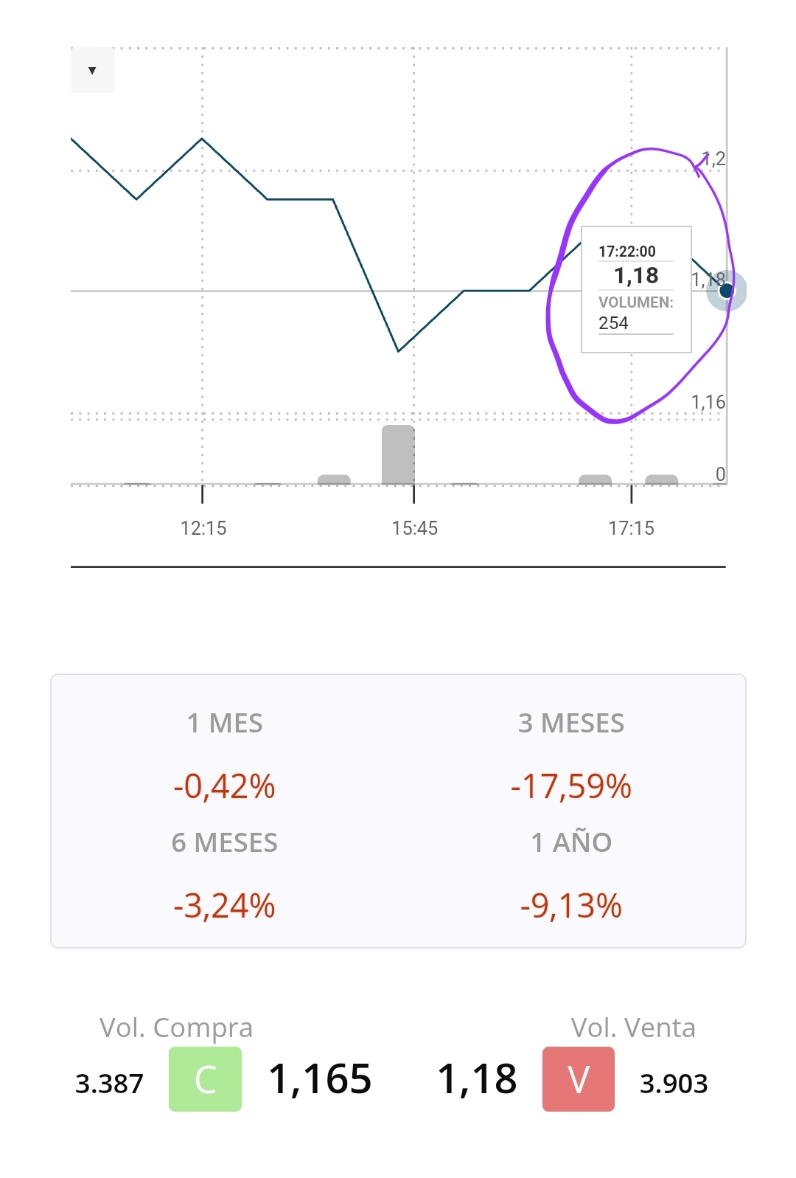Viewport: 796px width, 1178px height.
Task: Click the 17:22:00 tooltip price box
Action: [636, 288]
